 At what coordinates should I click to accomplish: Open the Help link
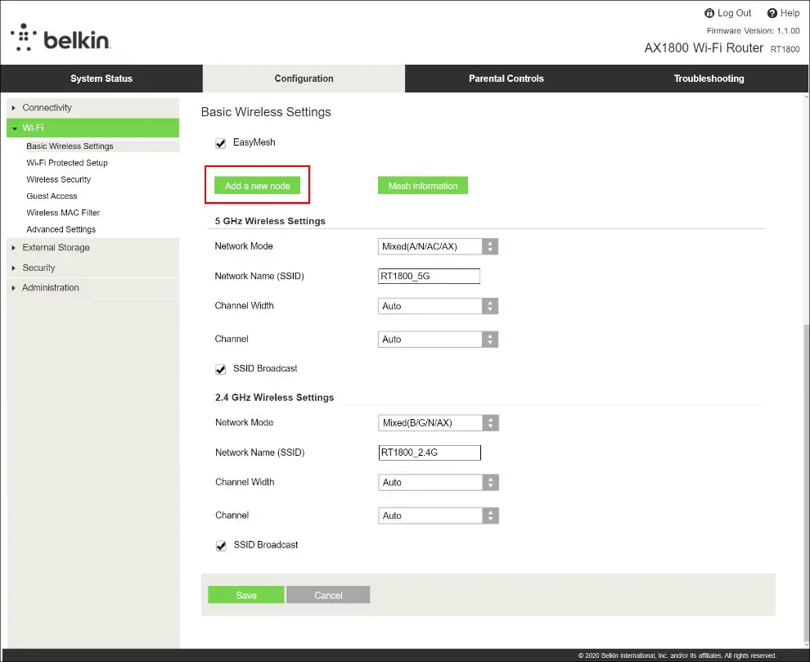coord(790,13)
